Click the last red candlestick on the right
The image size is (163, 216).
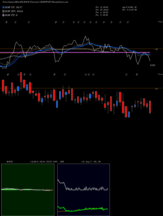point(150,107)
